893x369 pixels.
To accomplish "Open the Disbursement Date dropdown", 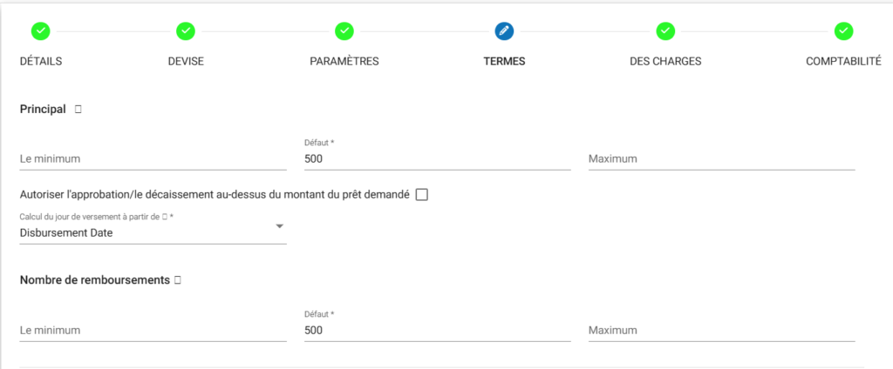I will point(148,232).
